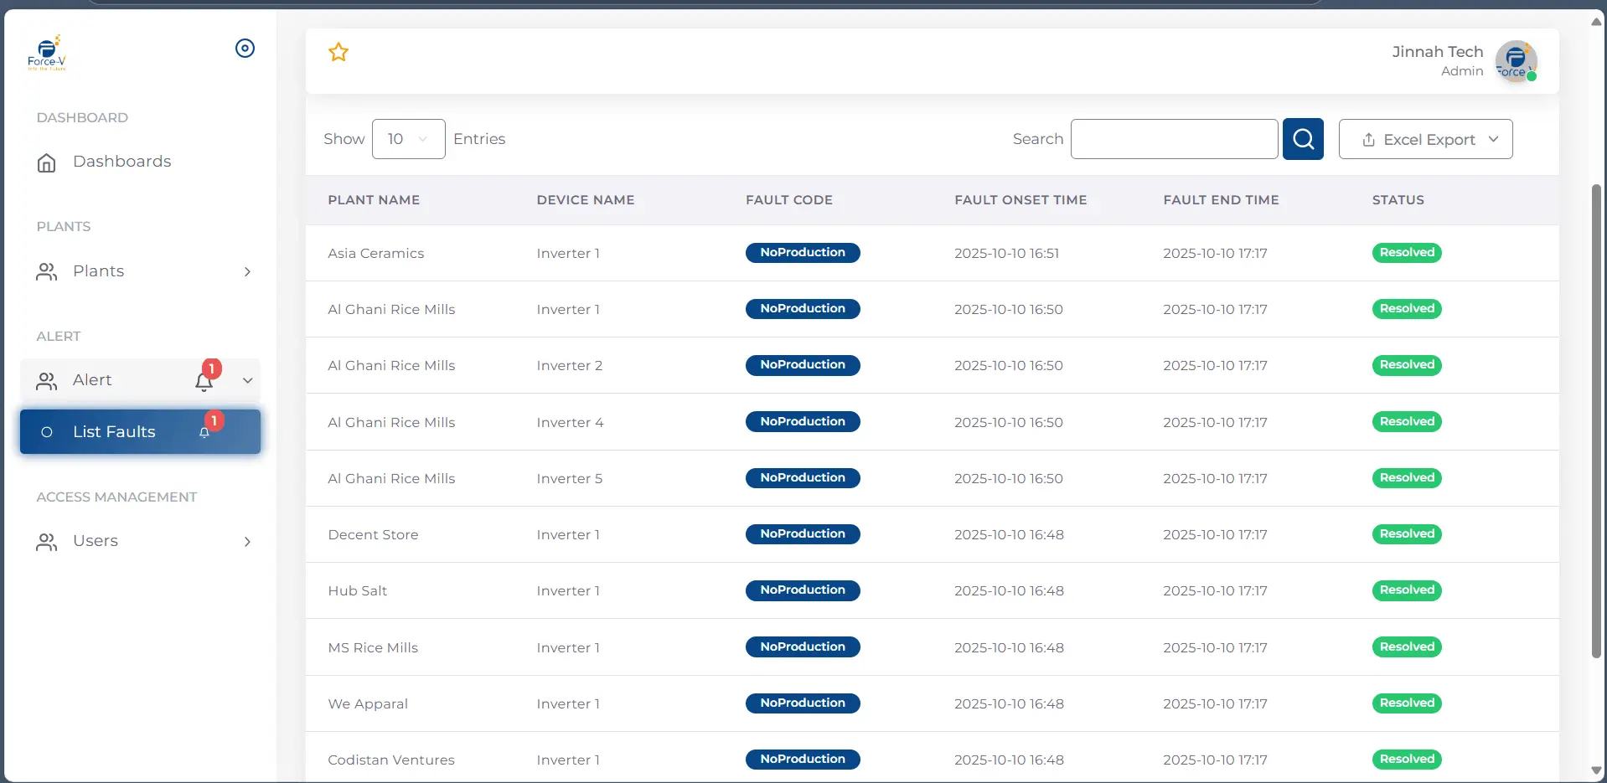
Task: Click NoProduction badge for Asia Ceramics
Action: point(803,253)
